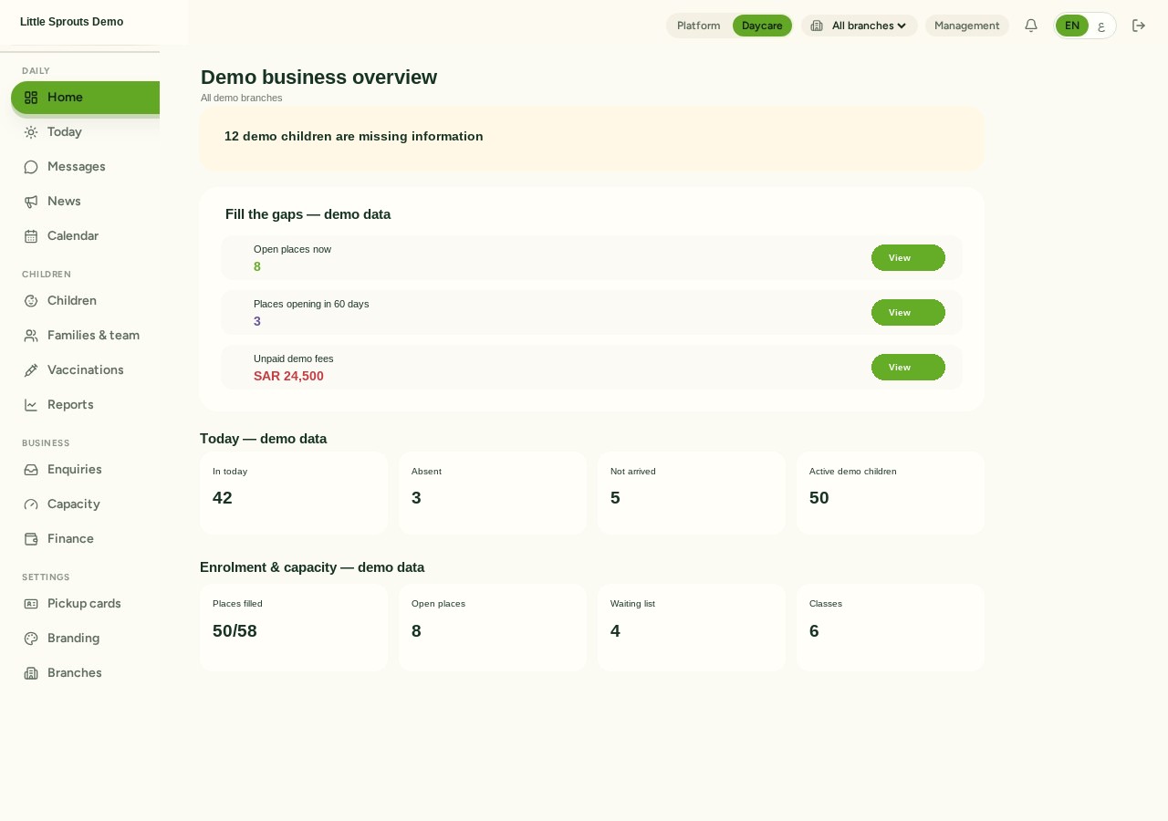This screenshot has width=1168, height=821.
Task: Click the Branding palette icon
Action: 31,639
